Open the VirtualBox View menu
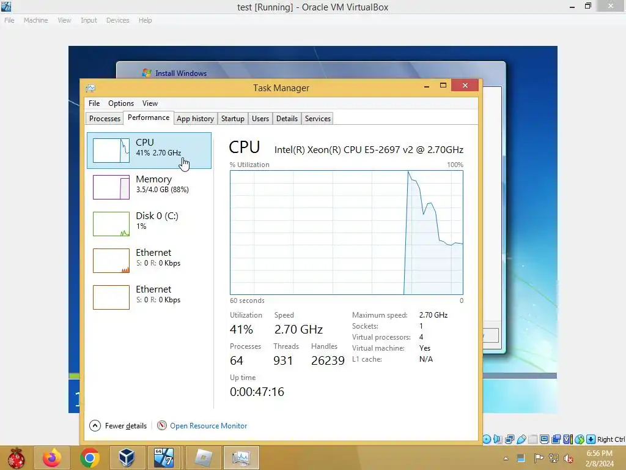 click(x=64, y=20)
